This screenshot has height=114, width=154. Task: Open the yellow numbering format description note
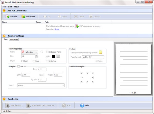[x=100, y=52]
